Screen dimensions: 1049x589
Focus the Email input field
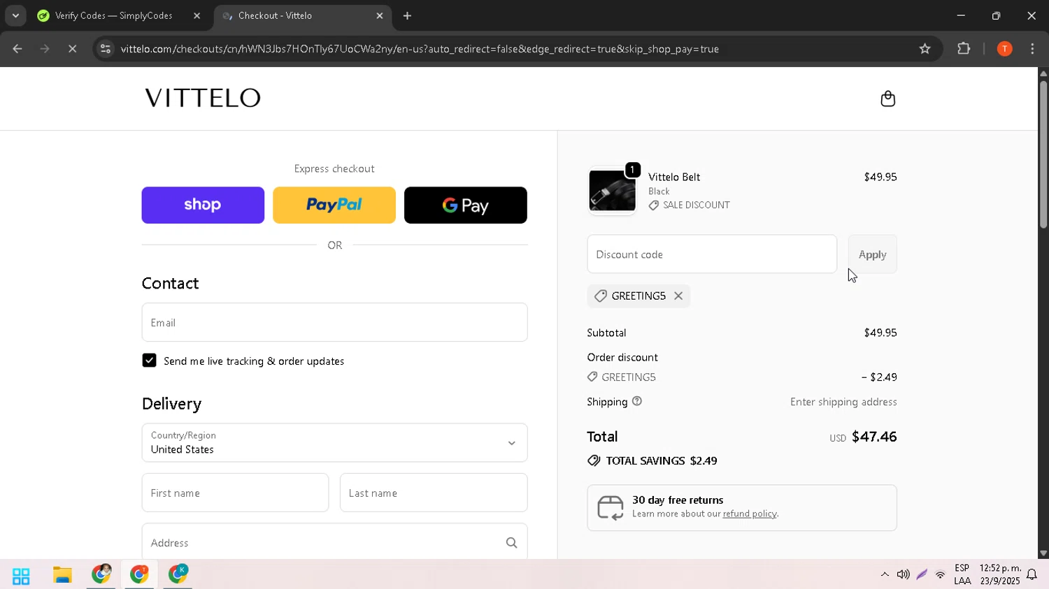(x=334, y=322)
